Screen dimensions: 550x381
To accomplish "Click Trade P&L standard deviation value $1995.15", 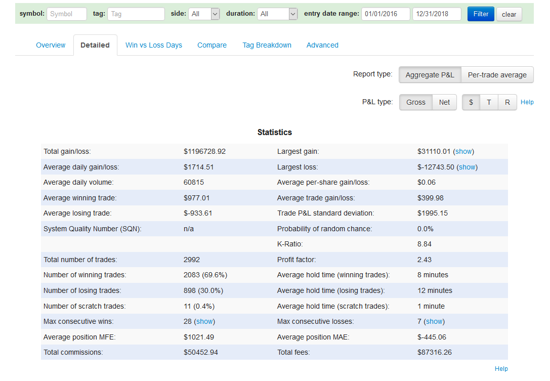I will coord(432,214).
